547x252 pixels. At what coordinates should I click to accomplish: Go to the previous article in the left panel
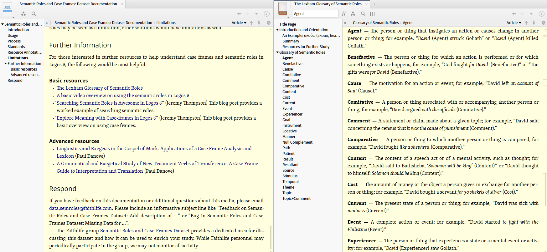(251, 23)
